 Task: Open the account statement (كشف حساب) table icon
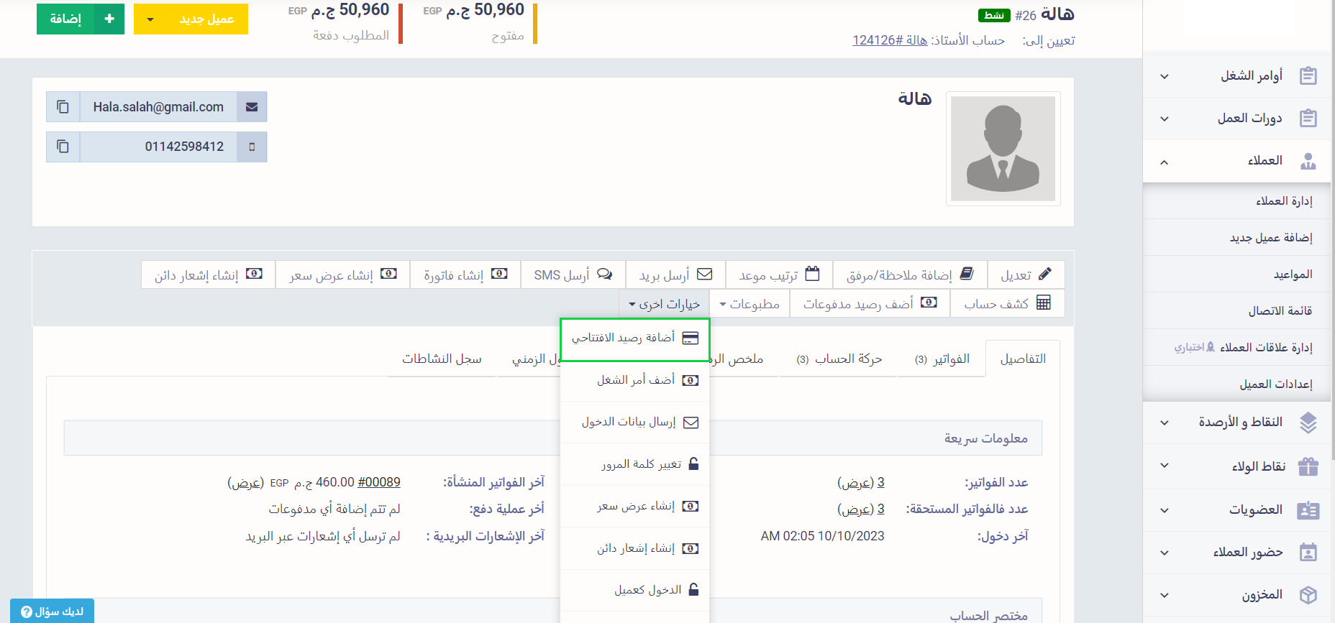point(1043,303)
